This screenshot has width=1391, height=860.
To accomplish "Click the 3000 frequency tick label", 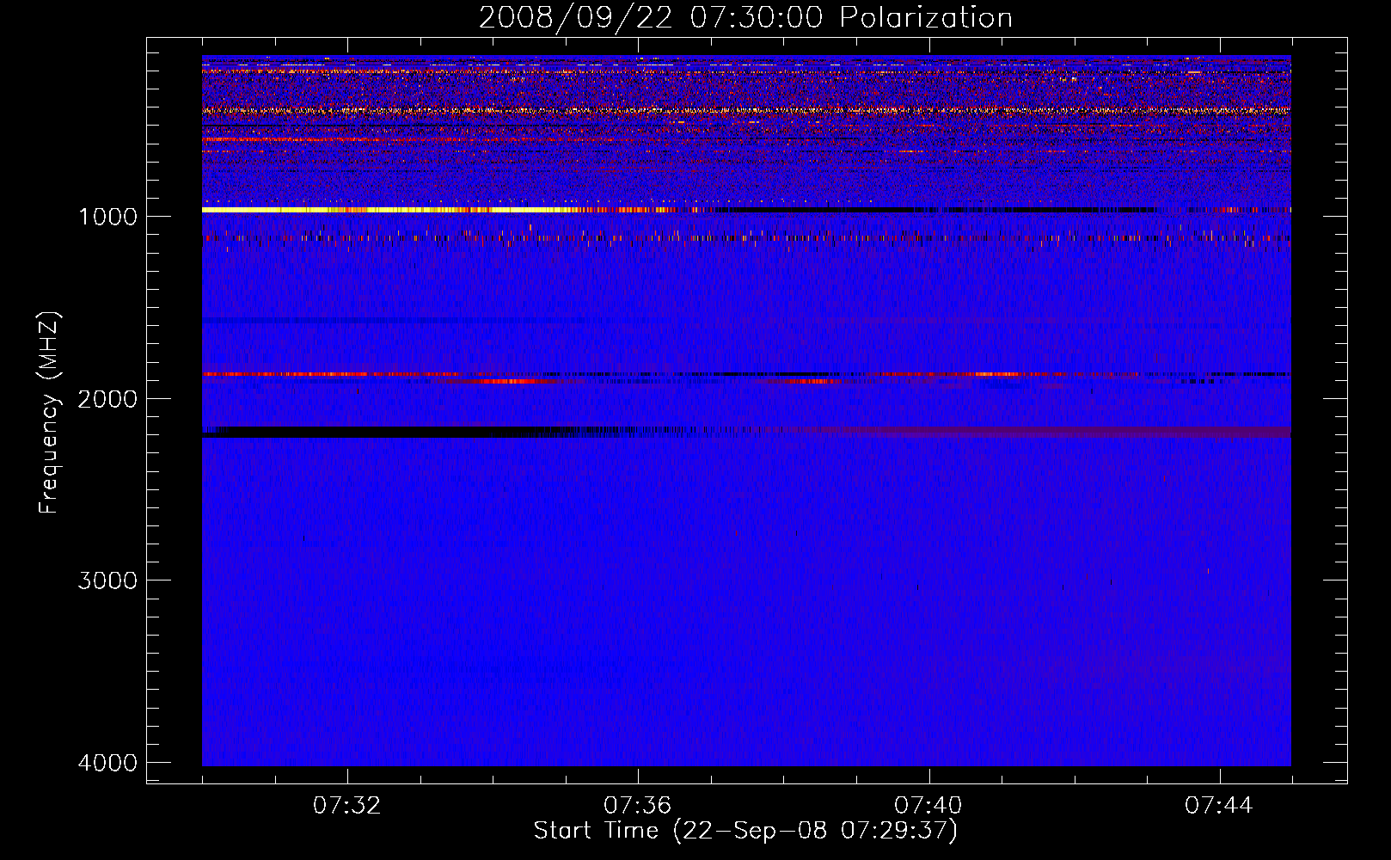I will 107,580.
